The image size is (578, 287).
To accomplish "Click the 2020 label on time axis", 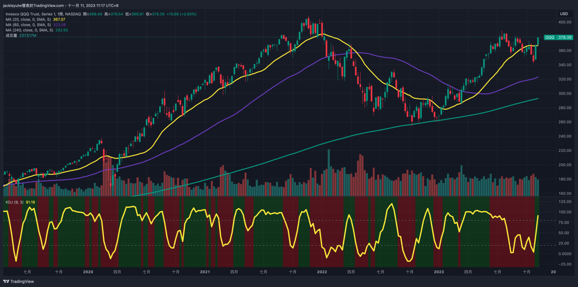I will click(88, 272).
